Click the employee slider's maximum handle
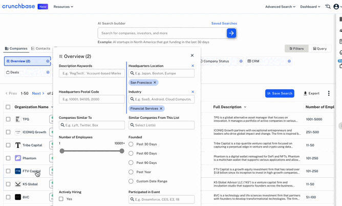 point(122,151)
